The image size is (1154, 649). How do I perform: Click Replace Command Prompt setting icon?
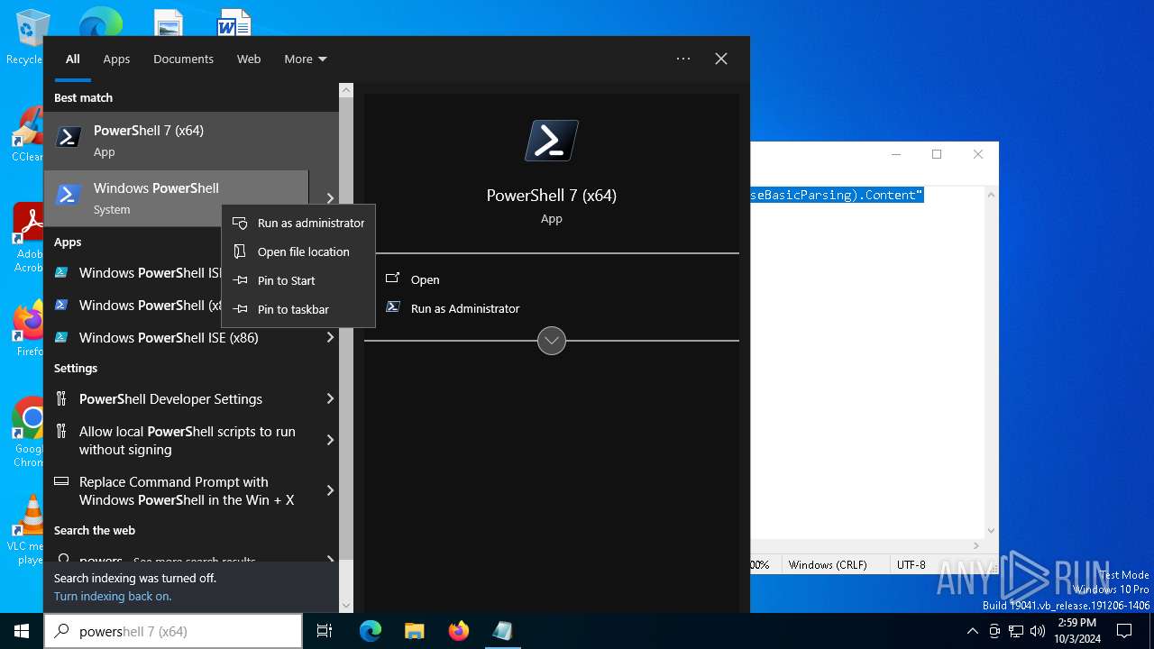[61, 481]
